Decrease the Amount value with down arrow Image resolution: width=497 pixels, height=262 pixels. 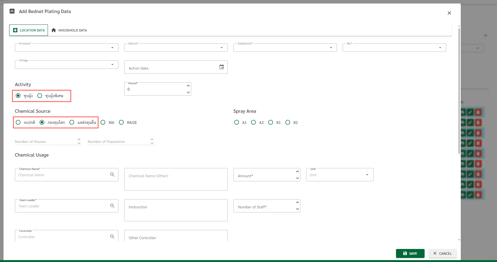[298, 178]
